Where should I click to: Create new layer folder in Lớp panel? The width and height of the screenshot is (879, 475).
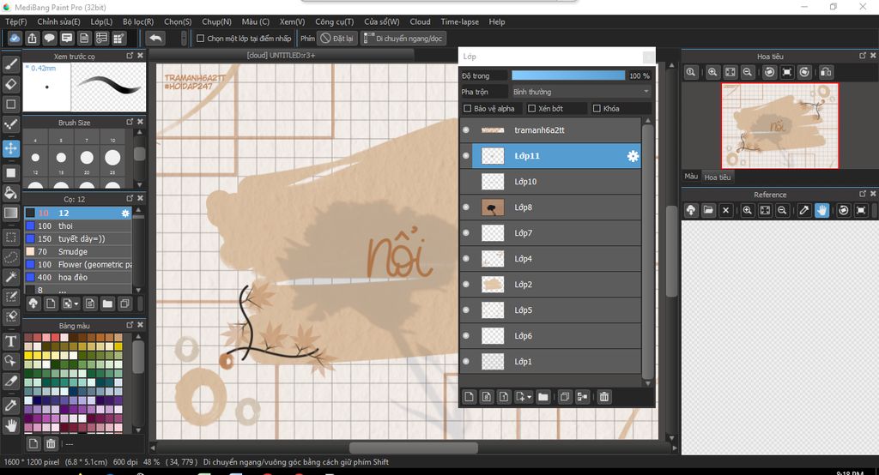543,397
